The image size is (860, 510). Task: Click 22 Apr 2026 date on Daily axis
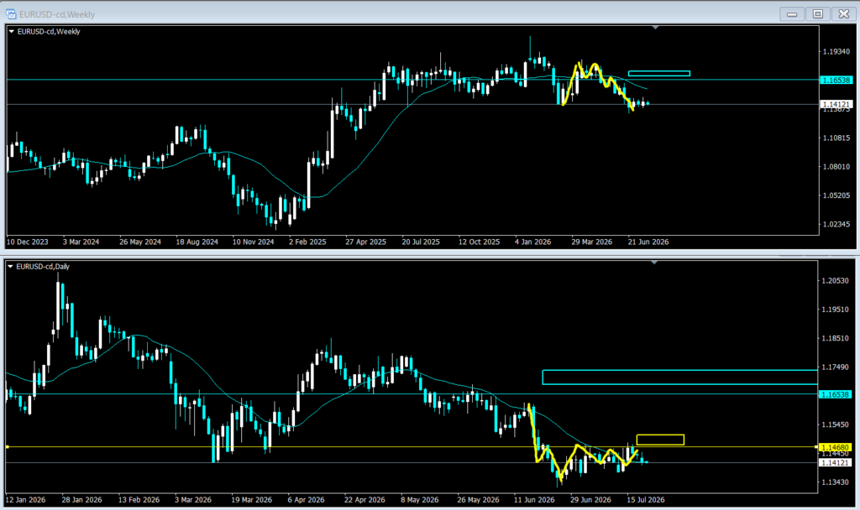(364, 500)
